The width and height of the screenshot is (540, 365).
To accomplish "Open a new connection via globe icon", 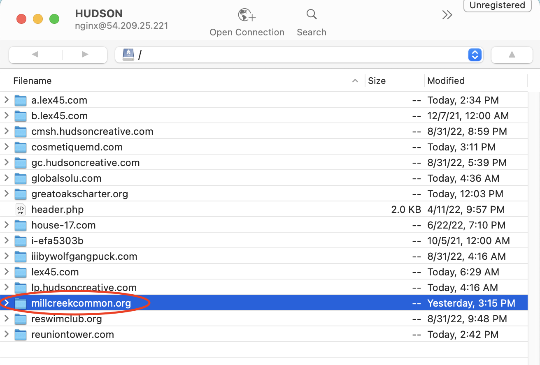I will click(247, 15).
